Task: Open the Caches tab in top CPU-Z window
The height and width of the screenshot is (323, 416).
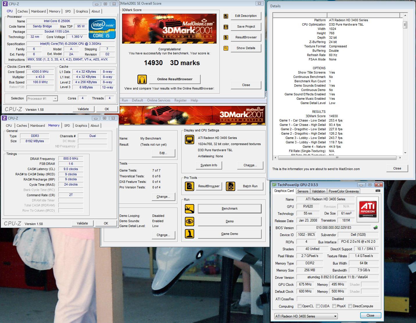Action: click(x=23, y=11)
